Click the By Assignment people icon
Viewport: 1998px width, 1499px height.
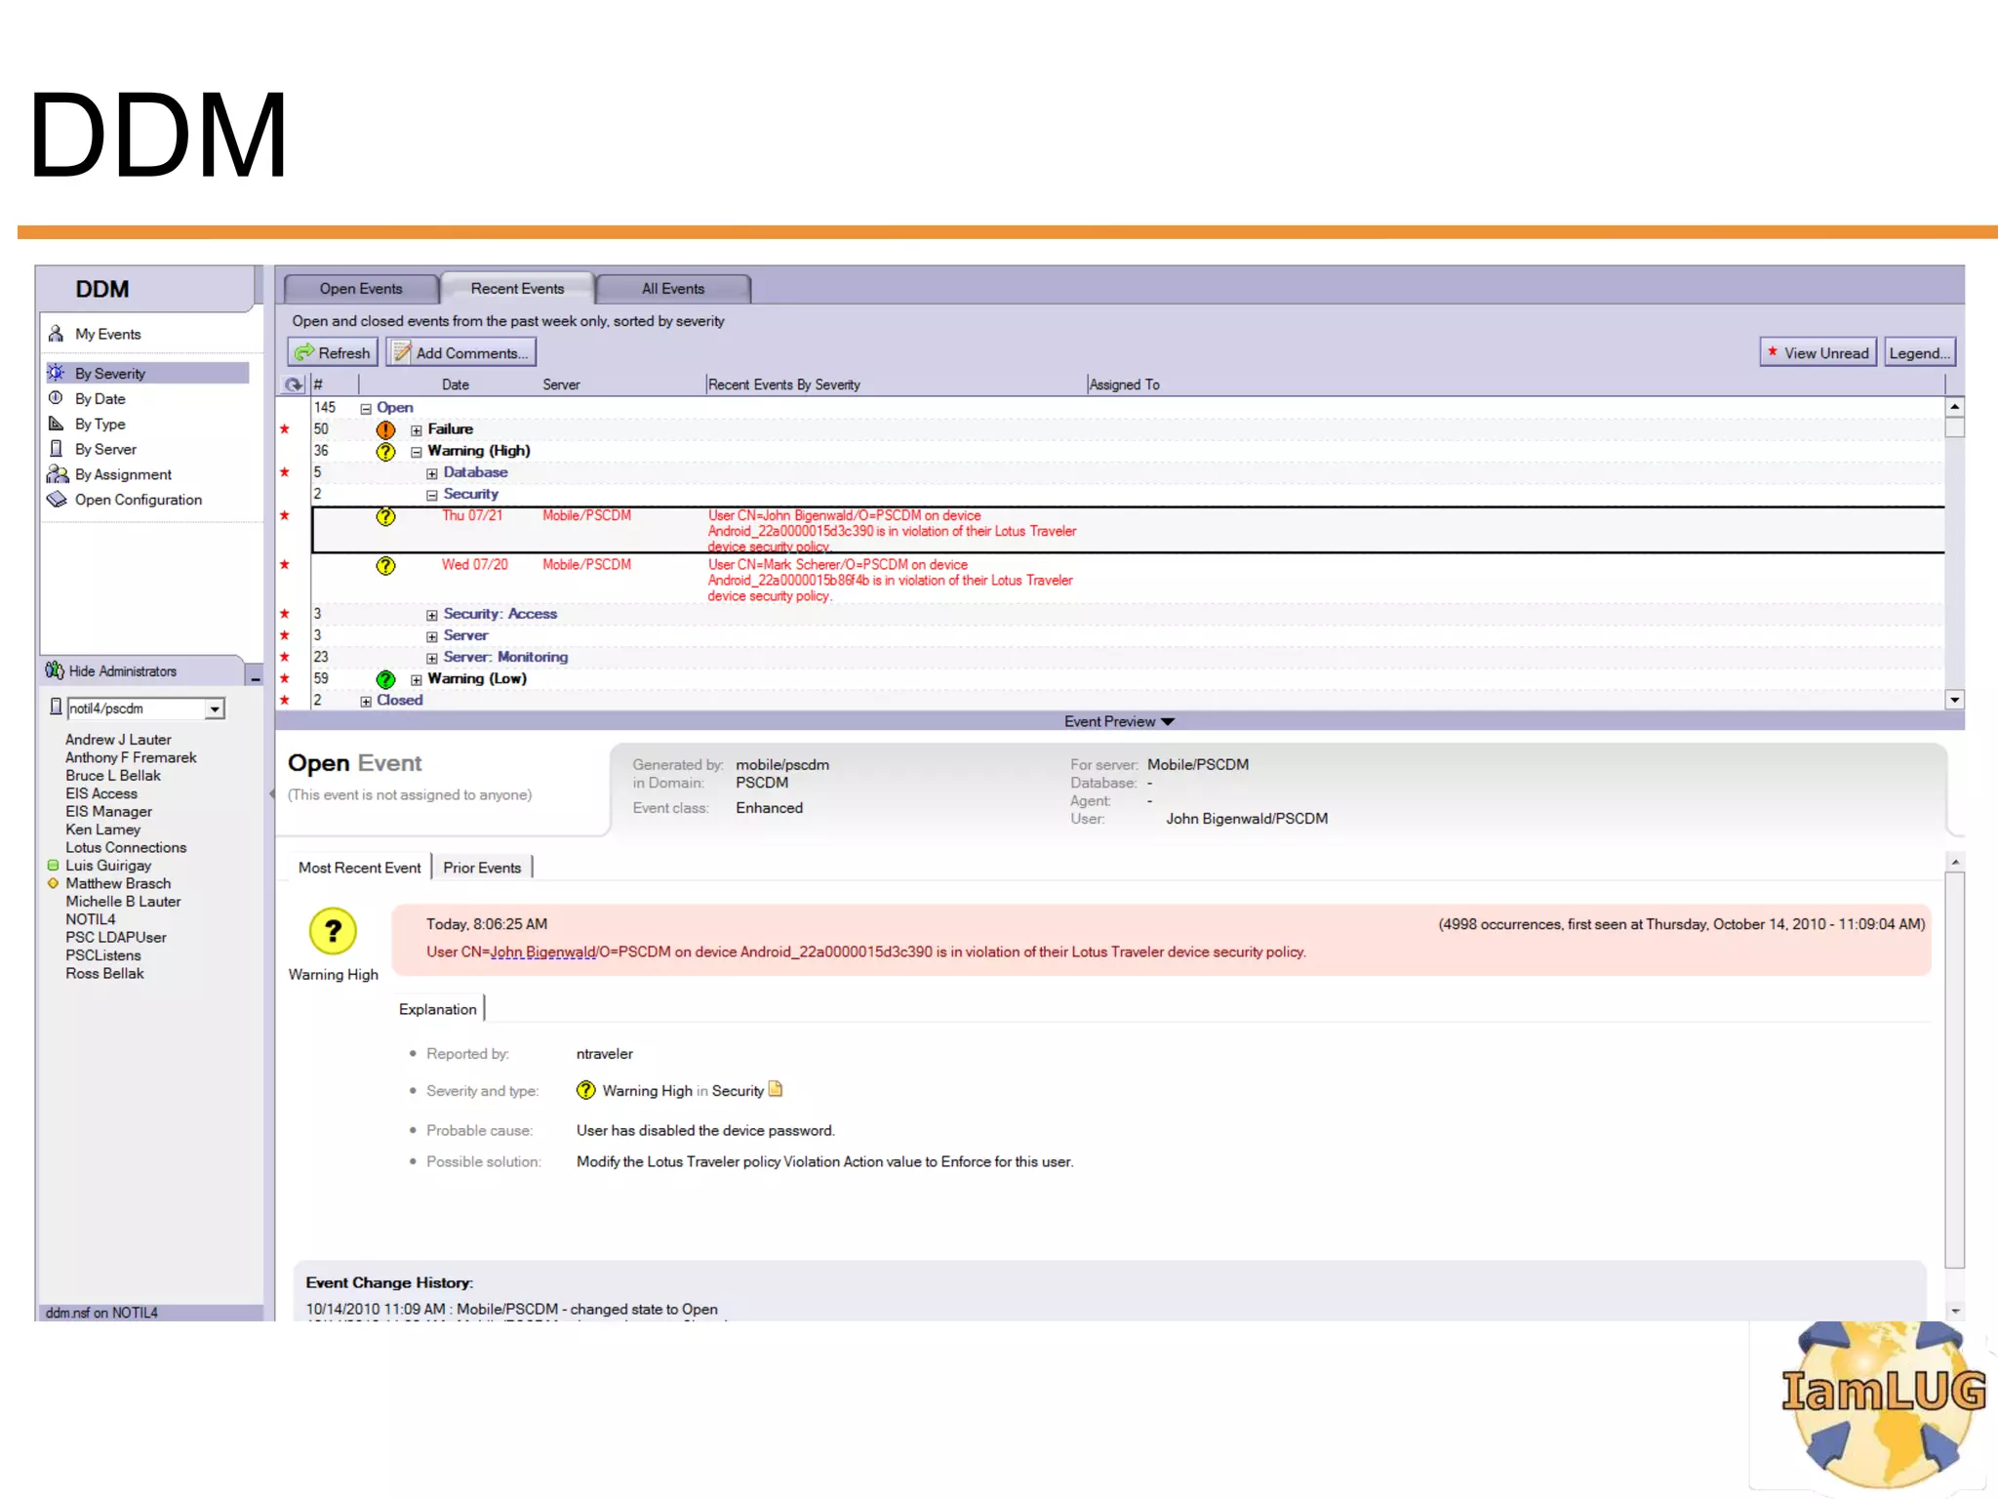pyautogui.click(x=57, y=474)
